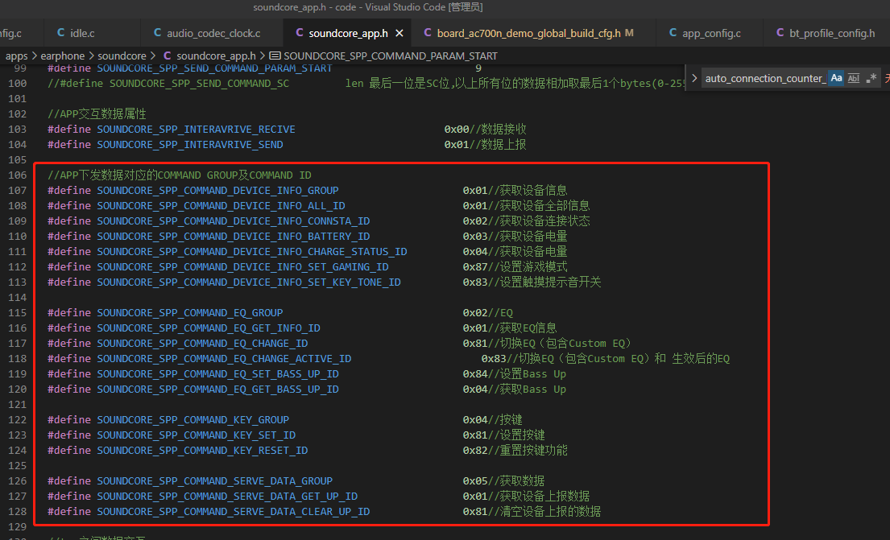Toggle Match Case in the find widget
This screenshot has height=540, width=890.
(836, 78)
